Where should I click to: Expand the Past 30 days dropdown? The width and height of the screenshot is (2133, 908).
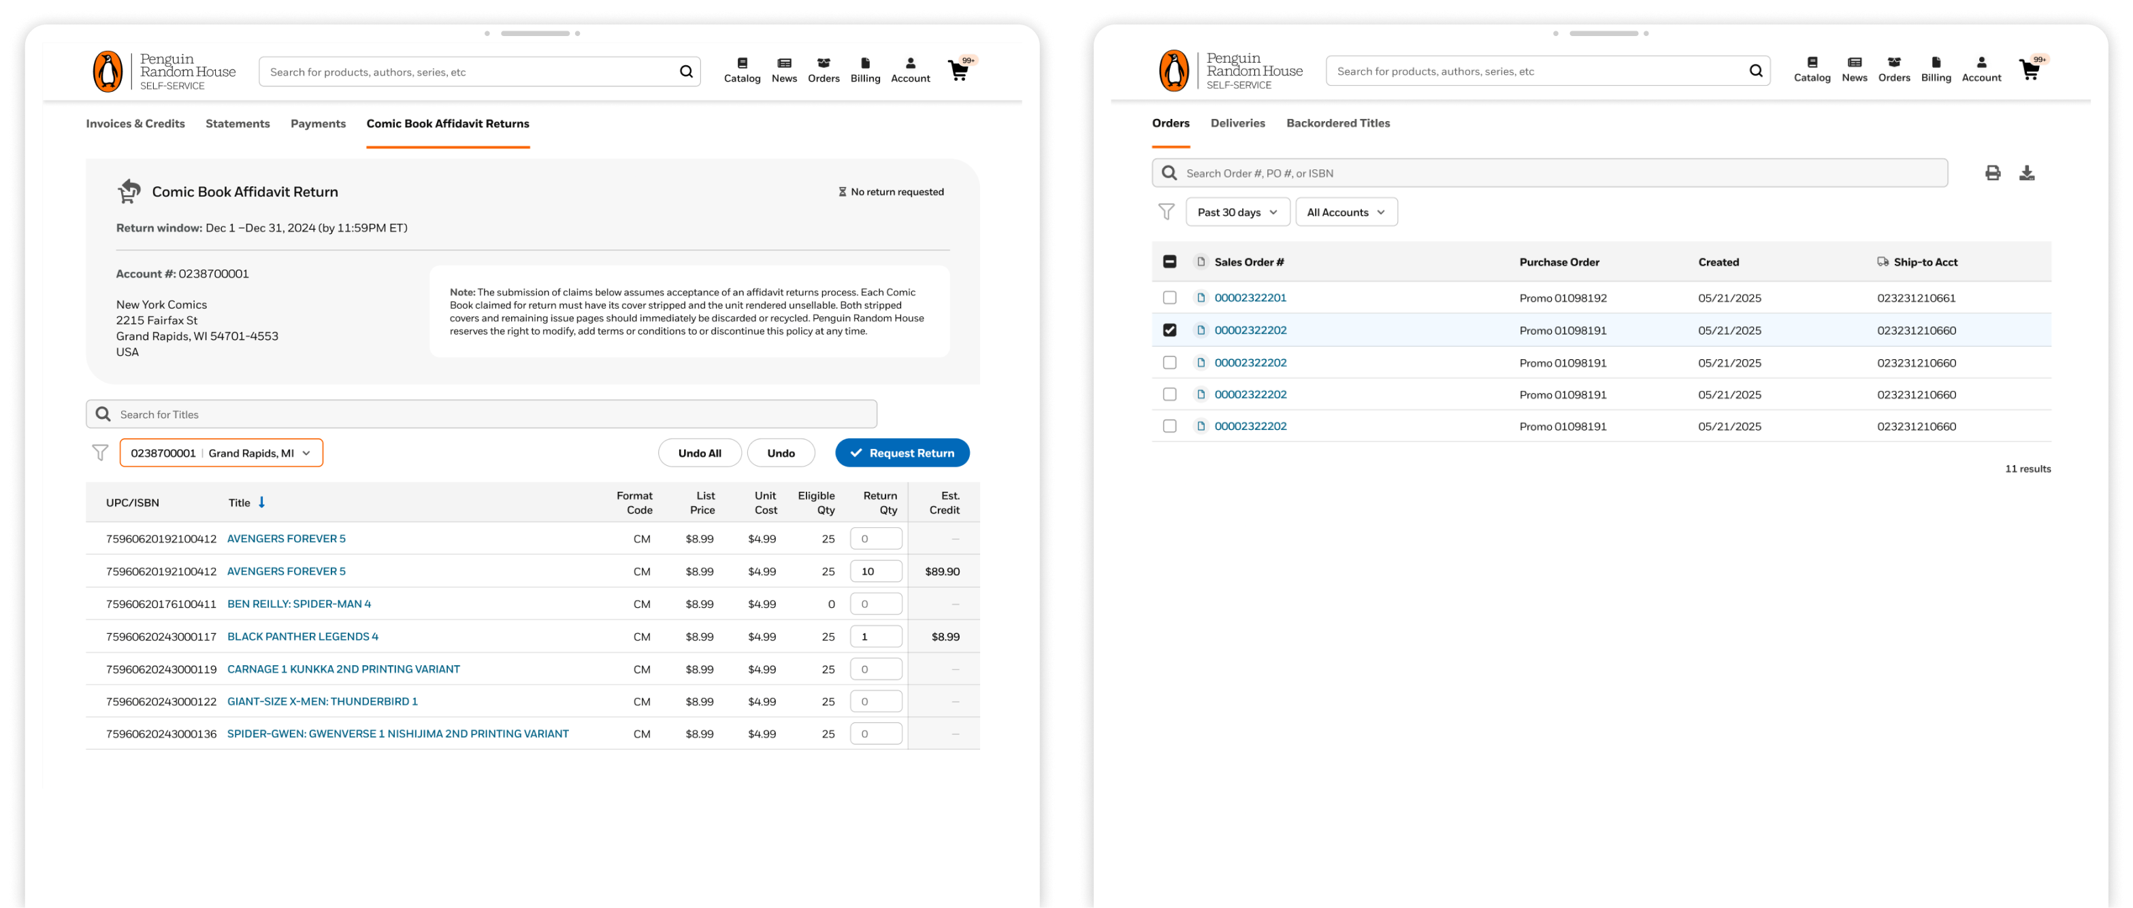coord(1237,212)
